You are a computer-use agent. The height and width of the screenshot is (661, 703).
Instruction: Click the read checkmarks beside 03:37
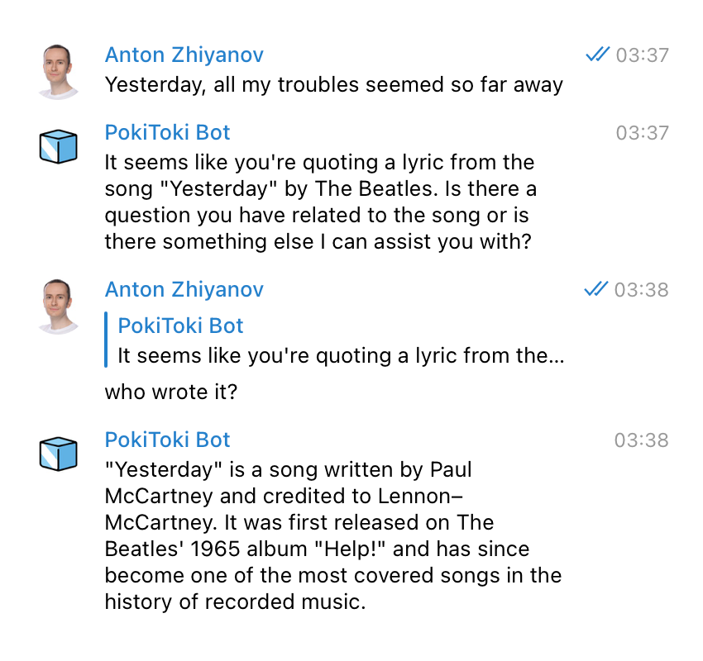[598, 55]
